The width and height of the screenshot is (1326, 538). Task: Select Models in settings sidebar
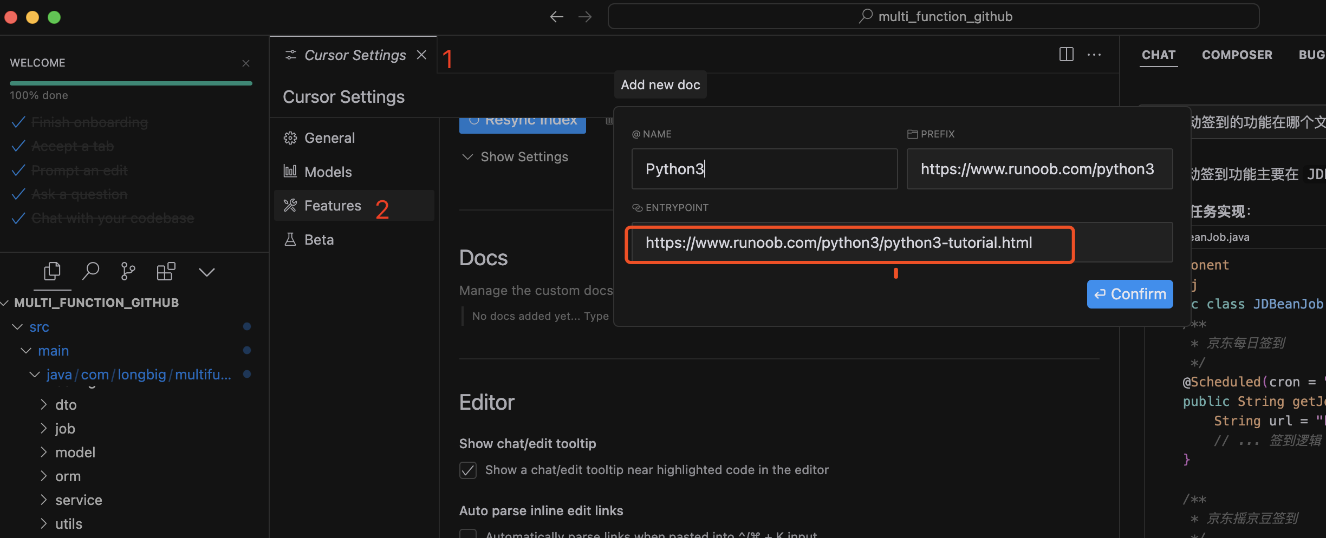click(x=328, y=172)
